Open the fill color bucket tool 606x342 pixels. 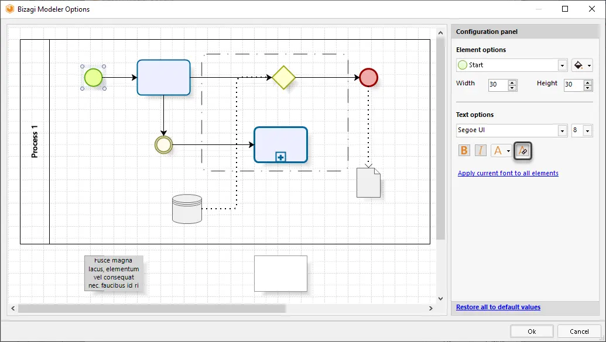coord(578,65)
